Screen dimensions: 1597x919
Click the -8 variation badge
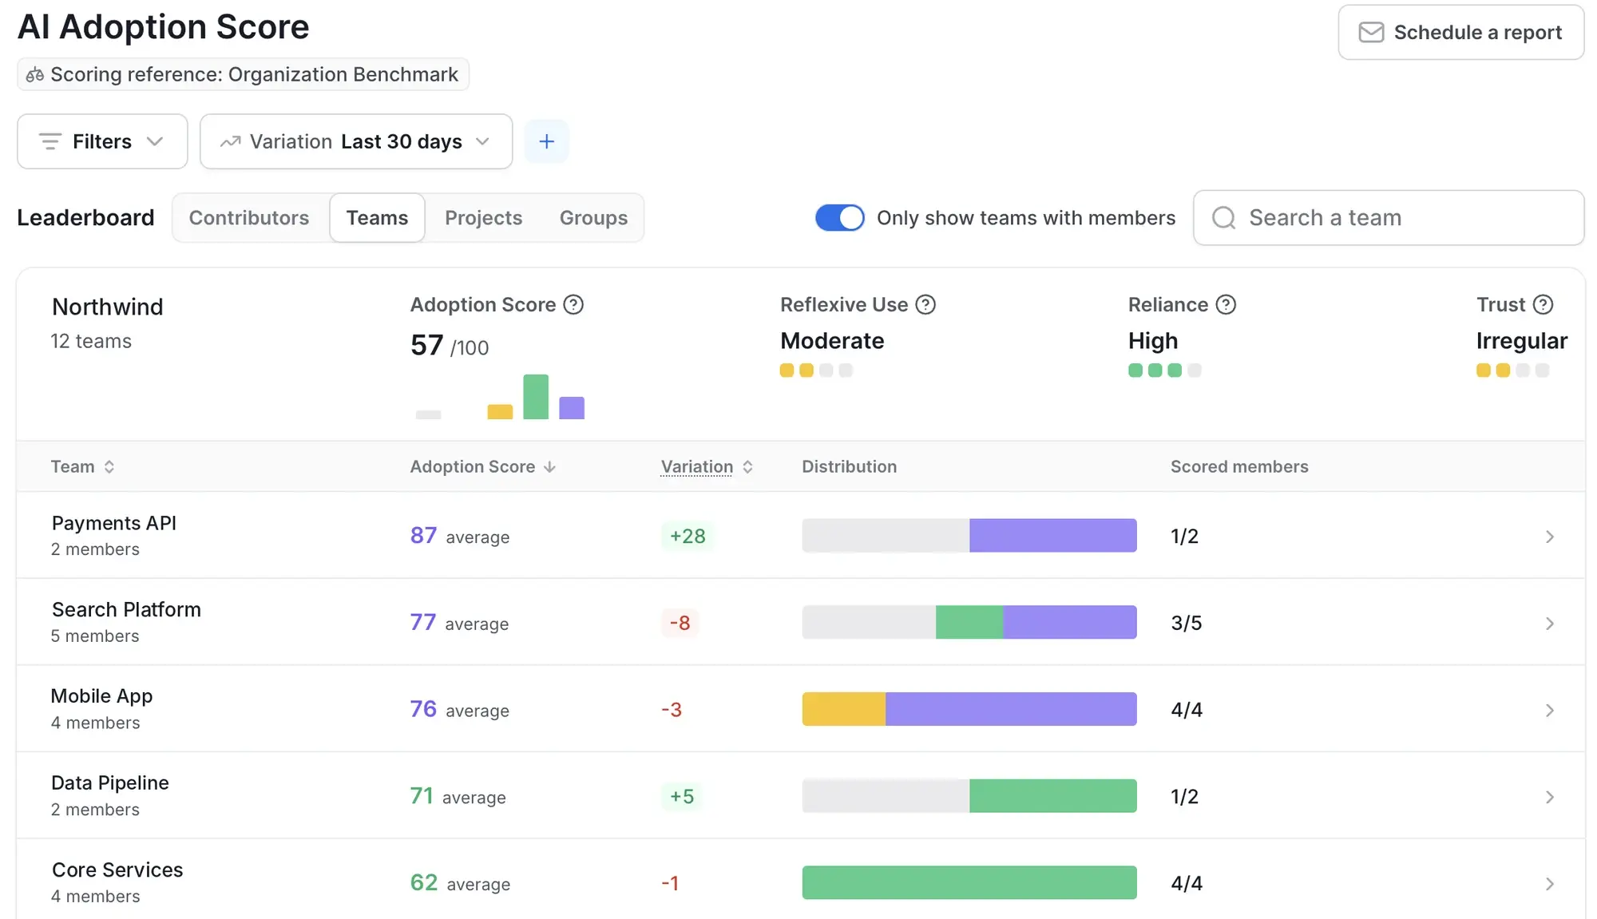680,623
